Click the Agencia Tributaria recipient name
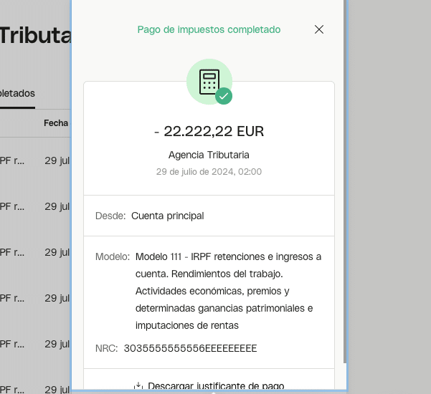 209,155
